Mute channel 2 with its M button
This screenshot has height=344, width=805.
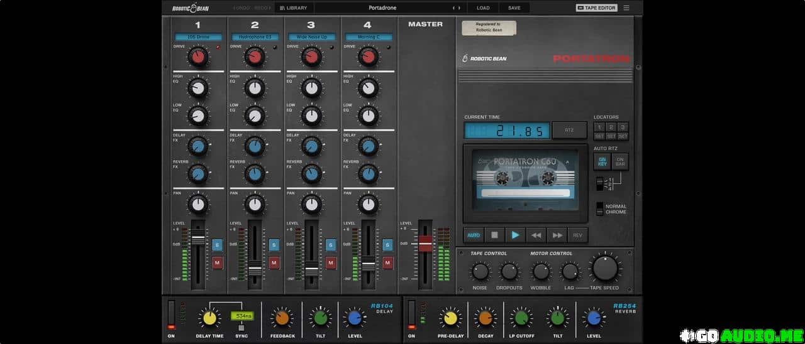274,262
